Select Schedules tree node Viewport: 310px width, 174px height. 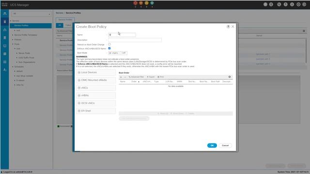[19, 67]
